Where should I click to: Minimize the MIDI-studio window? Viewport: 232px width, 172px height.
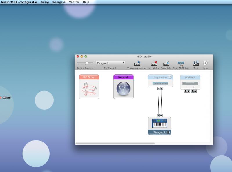[82, 57]
